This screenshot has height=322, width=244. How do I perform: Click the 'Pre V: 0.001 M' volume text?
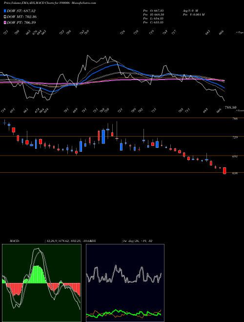[194, 15]
